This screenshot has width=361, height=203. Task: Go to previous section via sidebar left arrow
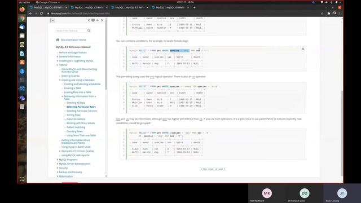(89, 20)
